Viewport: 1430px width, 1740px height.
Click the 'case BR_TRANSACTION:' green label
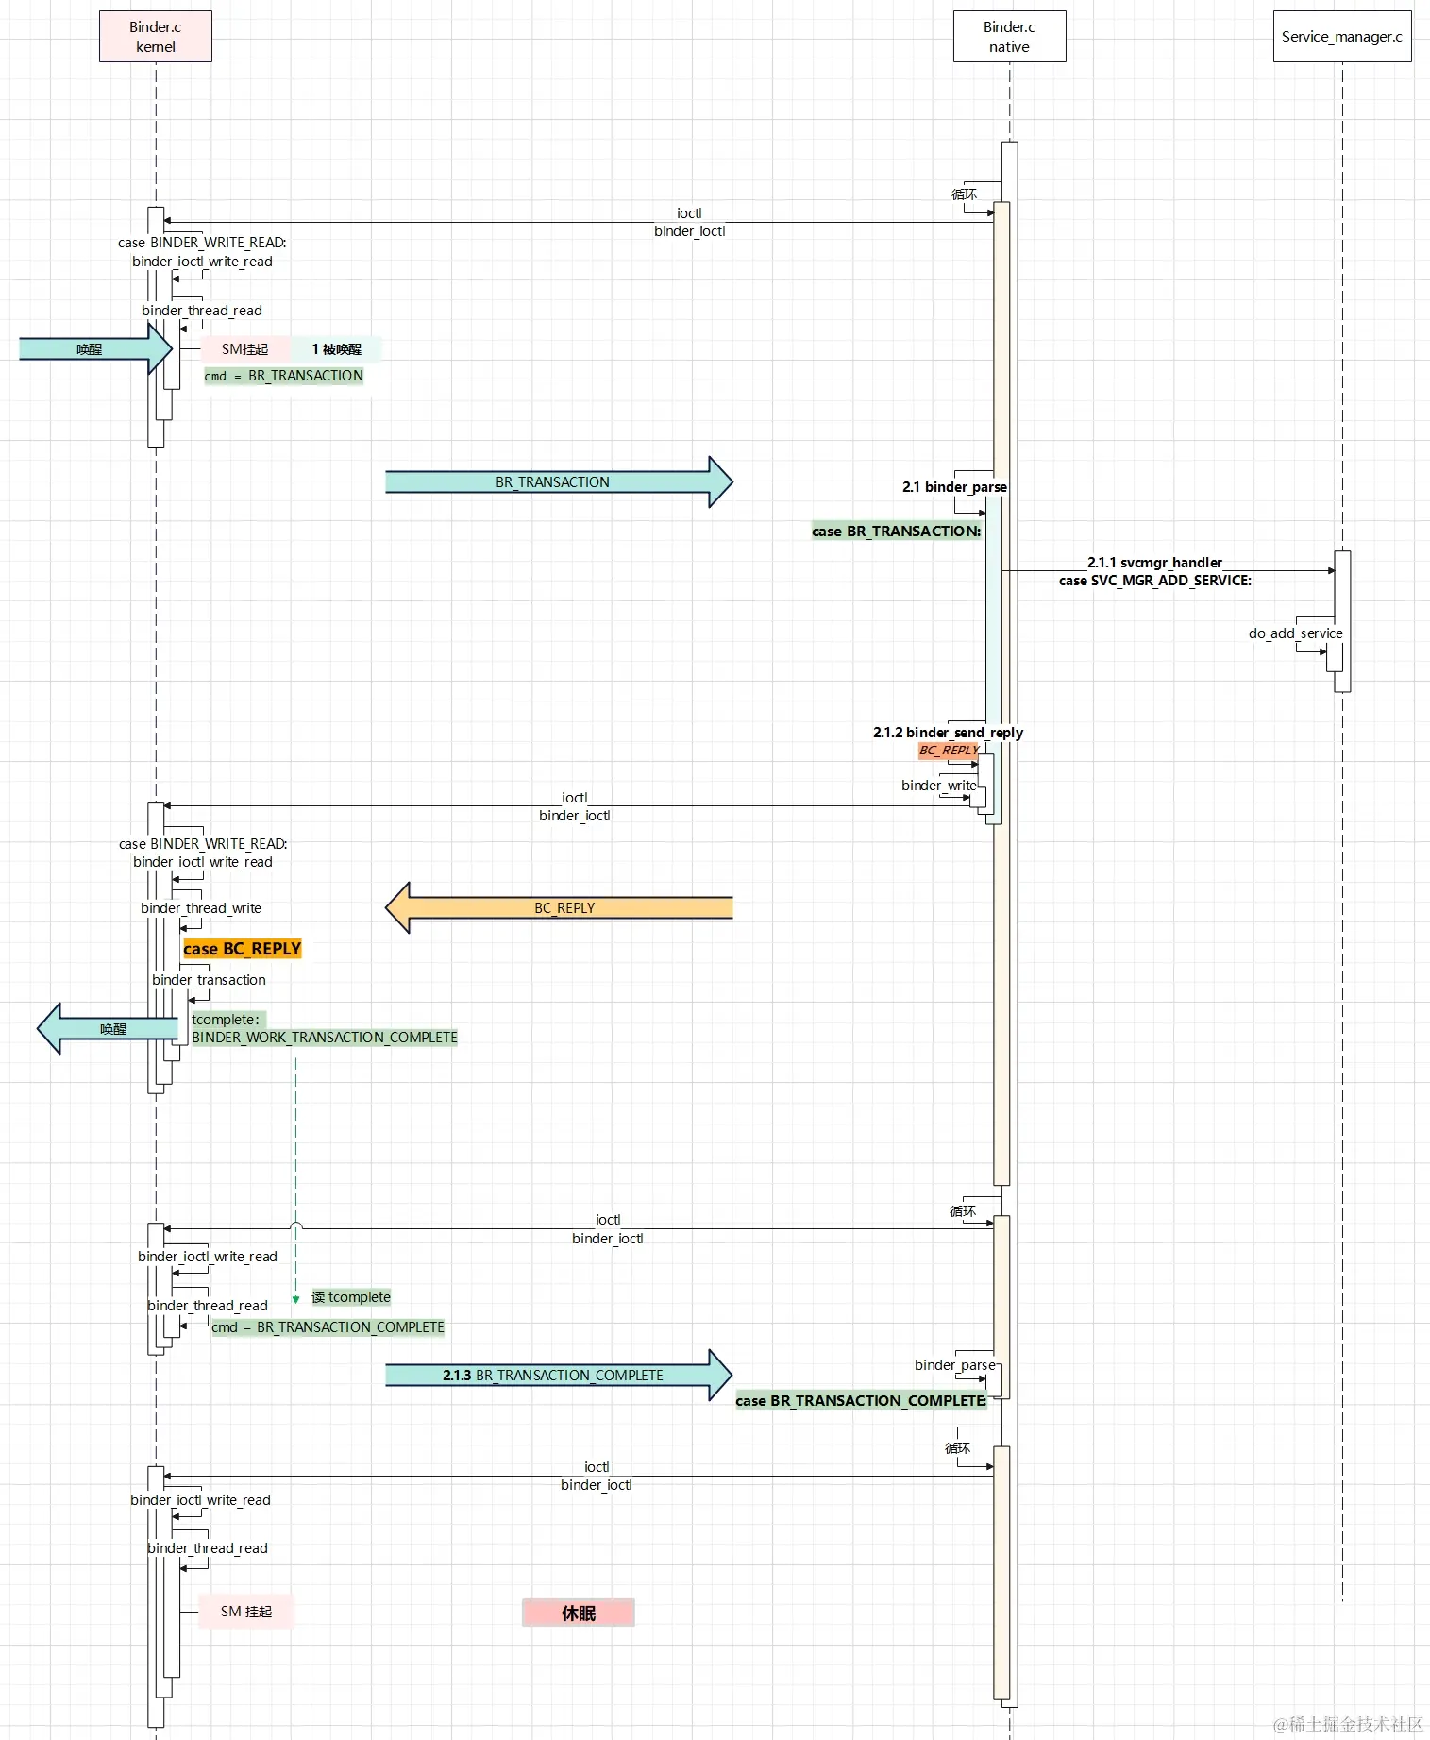point(896,532)
